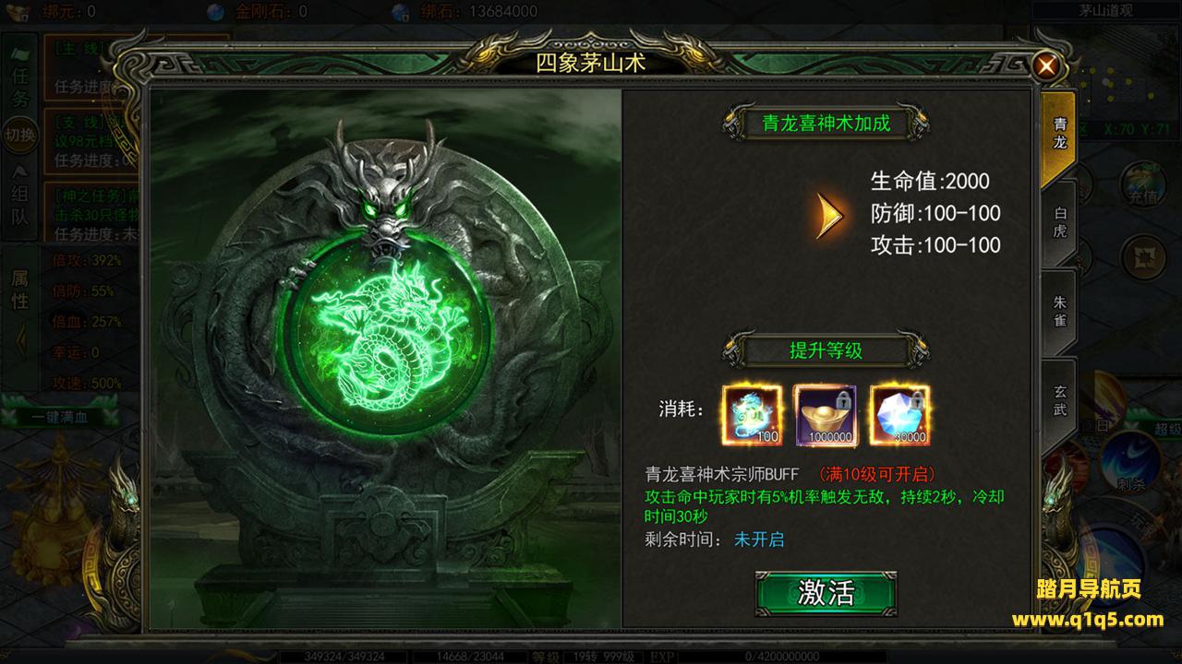Select the 青龙 tab
The image size is (1182, 664).
pyautogui.click(x=1058, y=134)
